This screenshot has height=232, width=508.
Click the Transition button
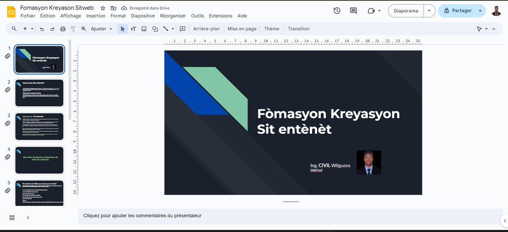(299, 29)
